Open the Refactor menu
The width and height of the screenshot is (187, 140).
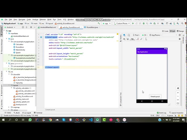43,20
